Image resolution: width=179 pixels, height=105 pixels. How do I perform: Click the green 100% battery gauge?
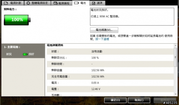(17, 20)
